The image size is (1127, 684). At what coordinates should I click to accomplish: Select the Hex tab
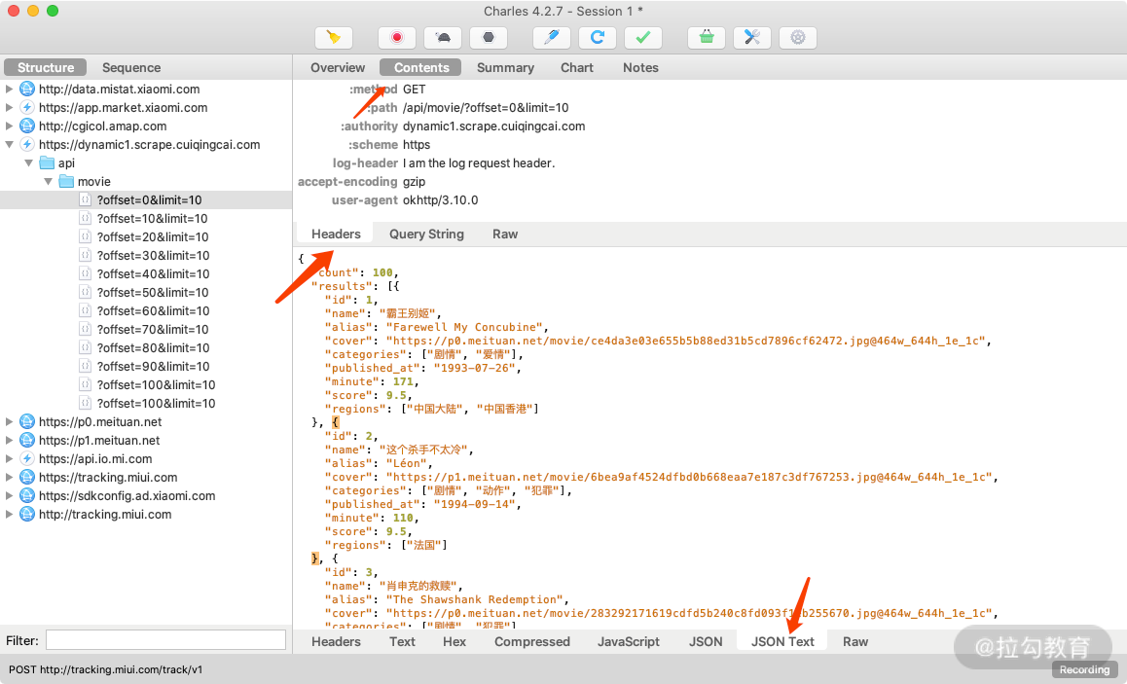(x=454, y=641)
